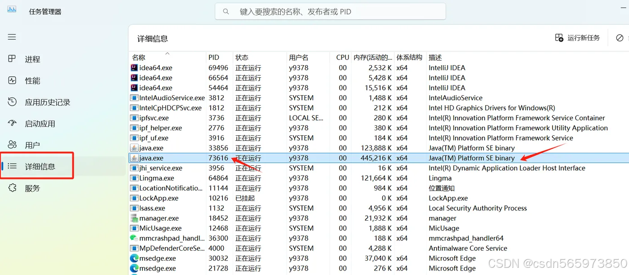This screenshot has height=275, width=629.
Task: Expand the navigation sidebar with hamburger menu
Action: [12, 37]
